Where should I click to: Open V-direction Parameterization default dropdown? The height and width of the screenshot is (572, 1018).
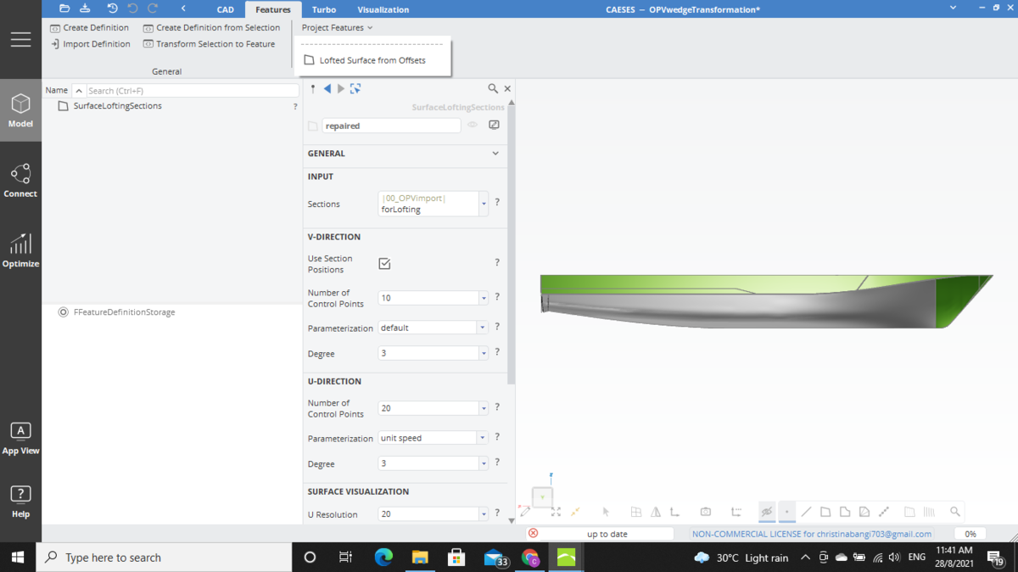click(x=484, y=328)
